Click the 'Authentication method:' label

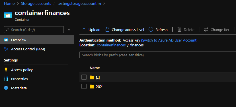(100, 40)
